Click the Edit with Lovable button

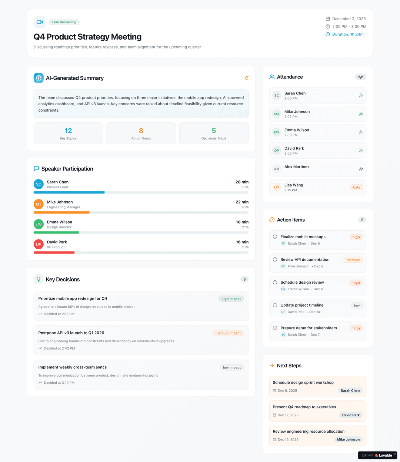377,455
